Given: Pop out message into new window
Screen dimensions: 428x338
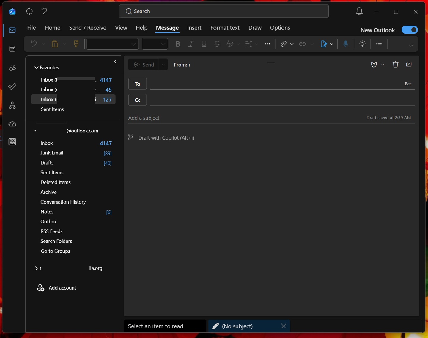Looking at the screenshot, I should coord(409,65).
